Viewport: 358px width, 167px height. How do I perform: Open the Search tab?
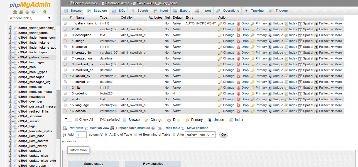[139, 11]
